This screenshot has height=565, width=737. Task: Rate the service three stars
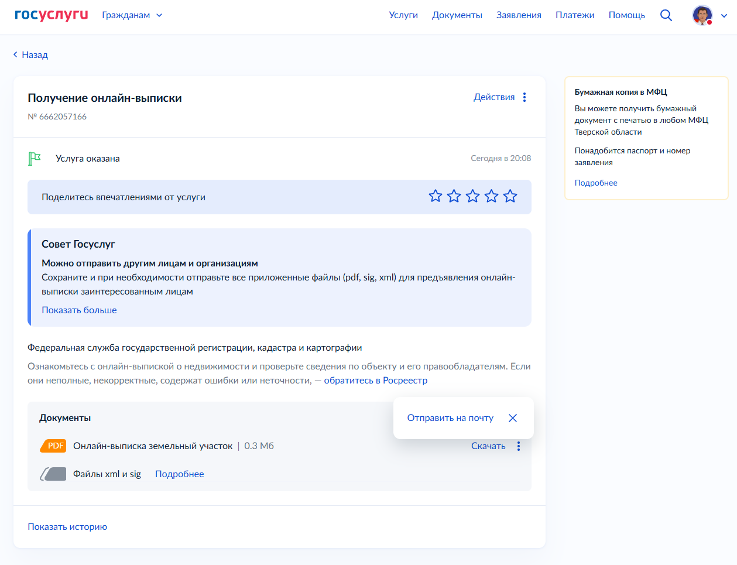click(x=473, y=196)
